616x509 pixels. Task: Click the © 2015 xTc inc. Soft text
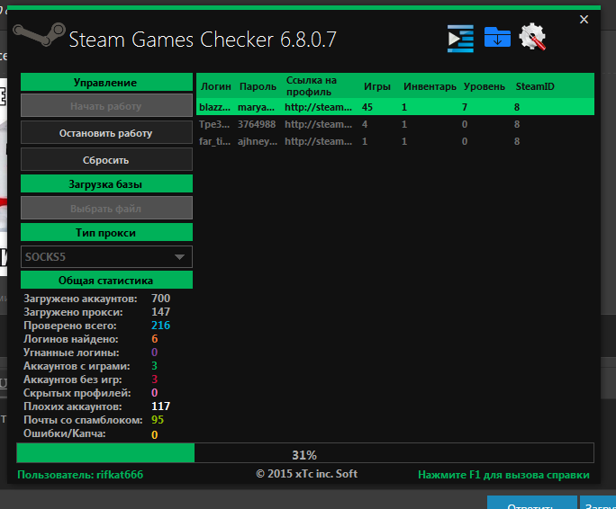(306, 474)
